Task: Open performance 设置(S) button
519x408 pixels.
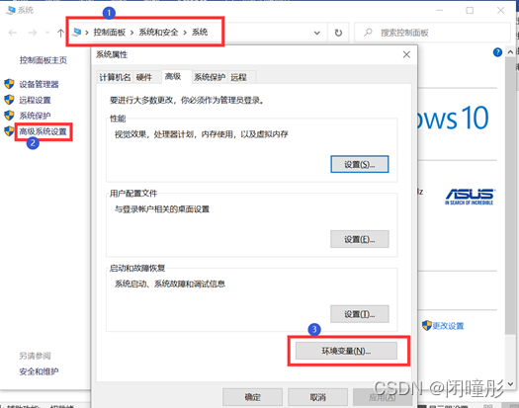Action: pyautogui.click(x=360, y=164)
